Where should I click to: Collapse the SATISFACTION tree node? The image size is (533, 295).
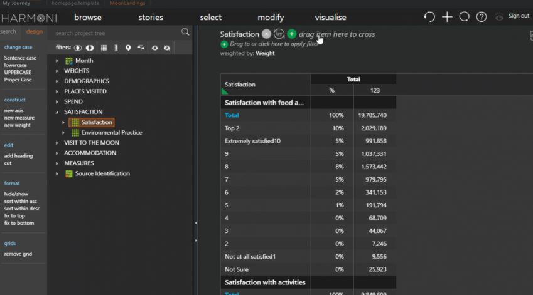coord(57,112)
